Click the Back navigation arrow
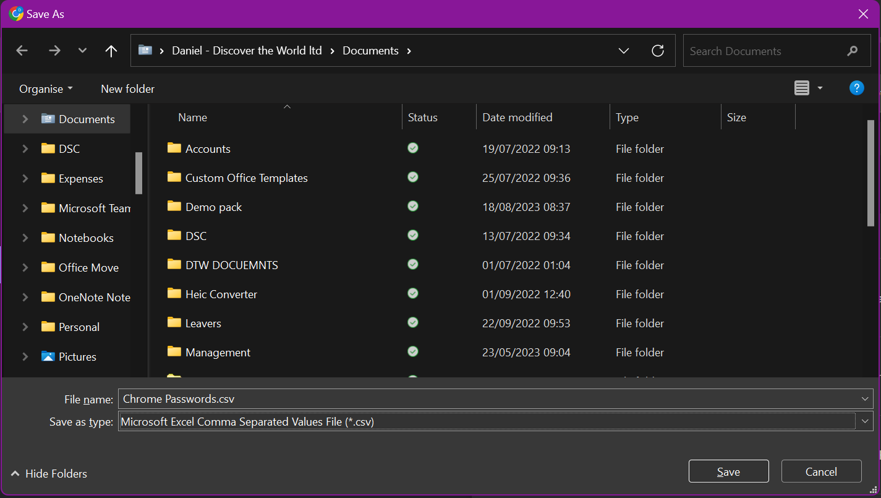 [x=22, y=51]
